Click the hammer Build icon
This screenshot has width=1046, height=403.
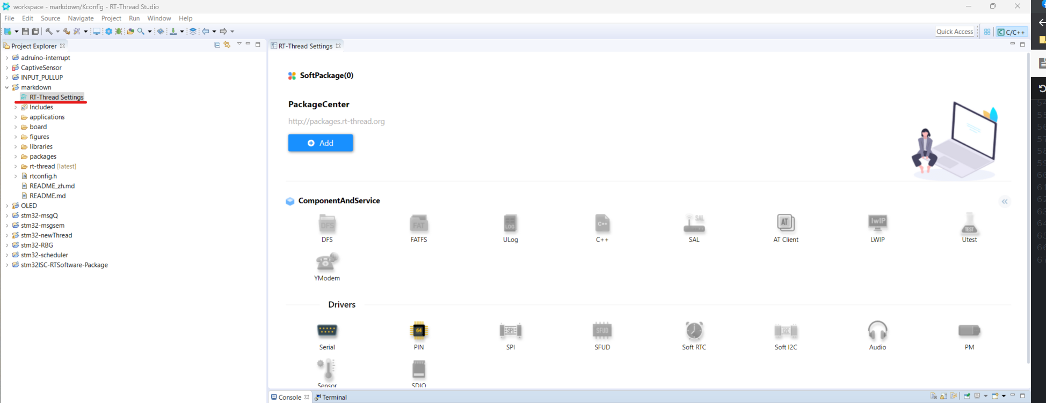[49, 32]
